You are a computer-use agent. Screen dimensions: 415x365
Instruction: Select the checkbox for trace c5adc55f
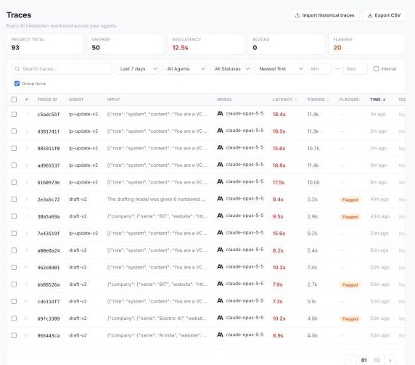14,115
